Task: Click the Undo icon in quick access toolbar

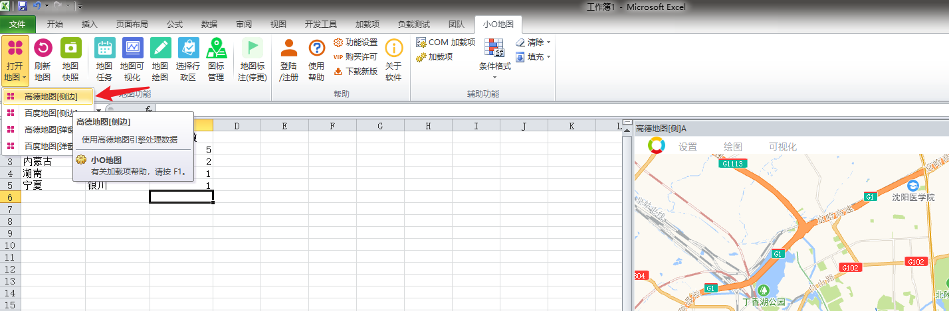Action: click(x=37, y=7)
